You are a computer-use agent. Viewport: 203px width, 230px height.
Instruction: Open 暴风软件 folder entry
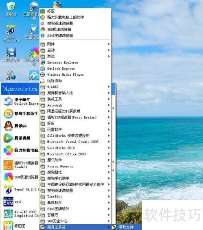75,203
